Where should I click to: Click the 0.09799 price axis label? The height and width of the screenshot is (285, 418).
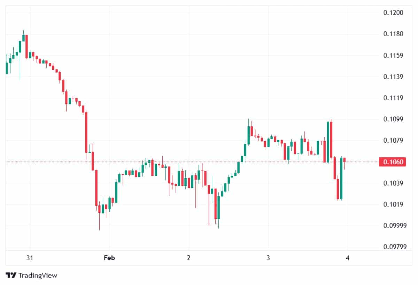(394, 247)
